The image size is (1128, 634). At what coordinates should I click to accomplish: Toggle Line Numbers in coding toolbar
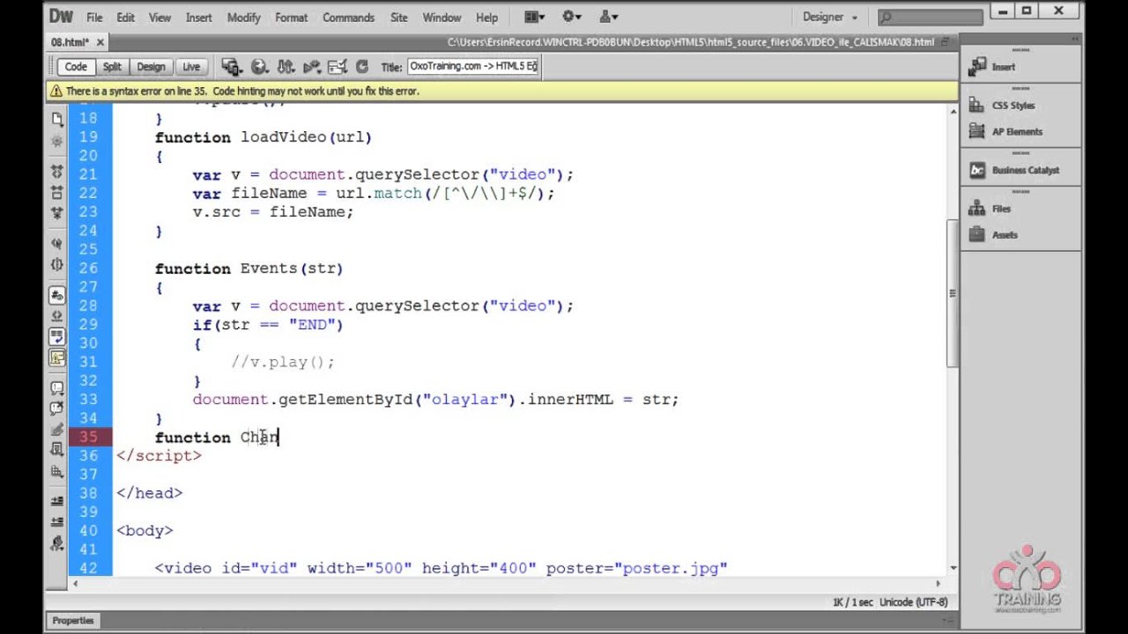point(57,295)
